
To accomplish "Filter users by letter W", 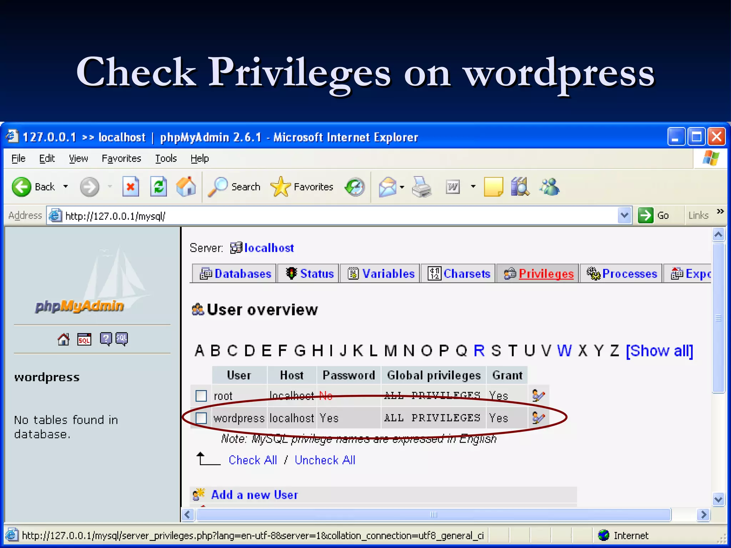I will click(x=564, y=351).
